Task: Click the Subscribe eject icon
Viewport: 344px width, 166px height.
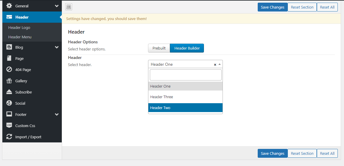Action: pyautogui.click(x=9, y=92)
